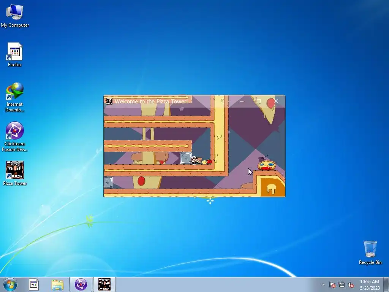This screenshot has height=292, width=389.
Task: Click the 'Welcome to the Pizza Tower!' title
Action: point(151,101)
